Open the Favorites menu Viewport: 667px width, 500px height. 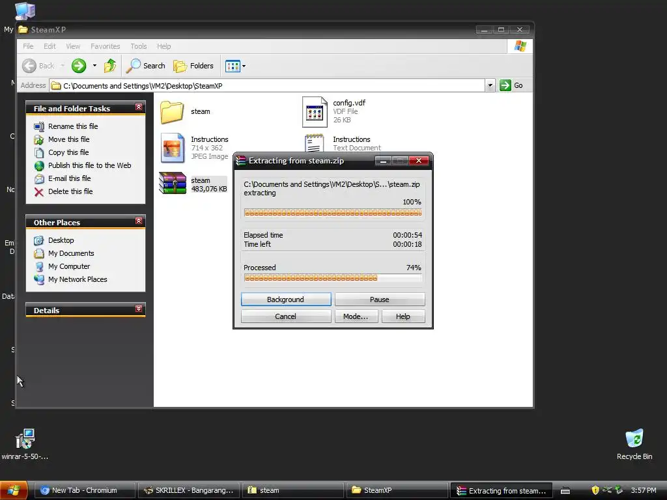click(x=105, y=46)
